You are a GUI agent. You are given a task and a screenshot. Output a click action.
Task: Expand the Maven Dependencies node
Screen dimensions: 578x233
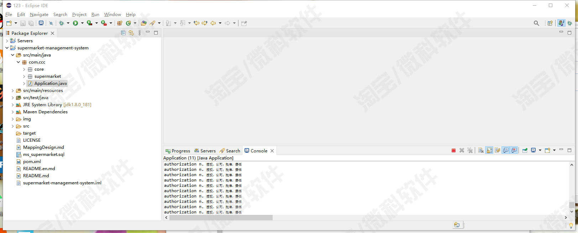(12, 112)
